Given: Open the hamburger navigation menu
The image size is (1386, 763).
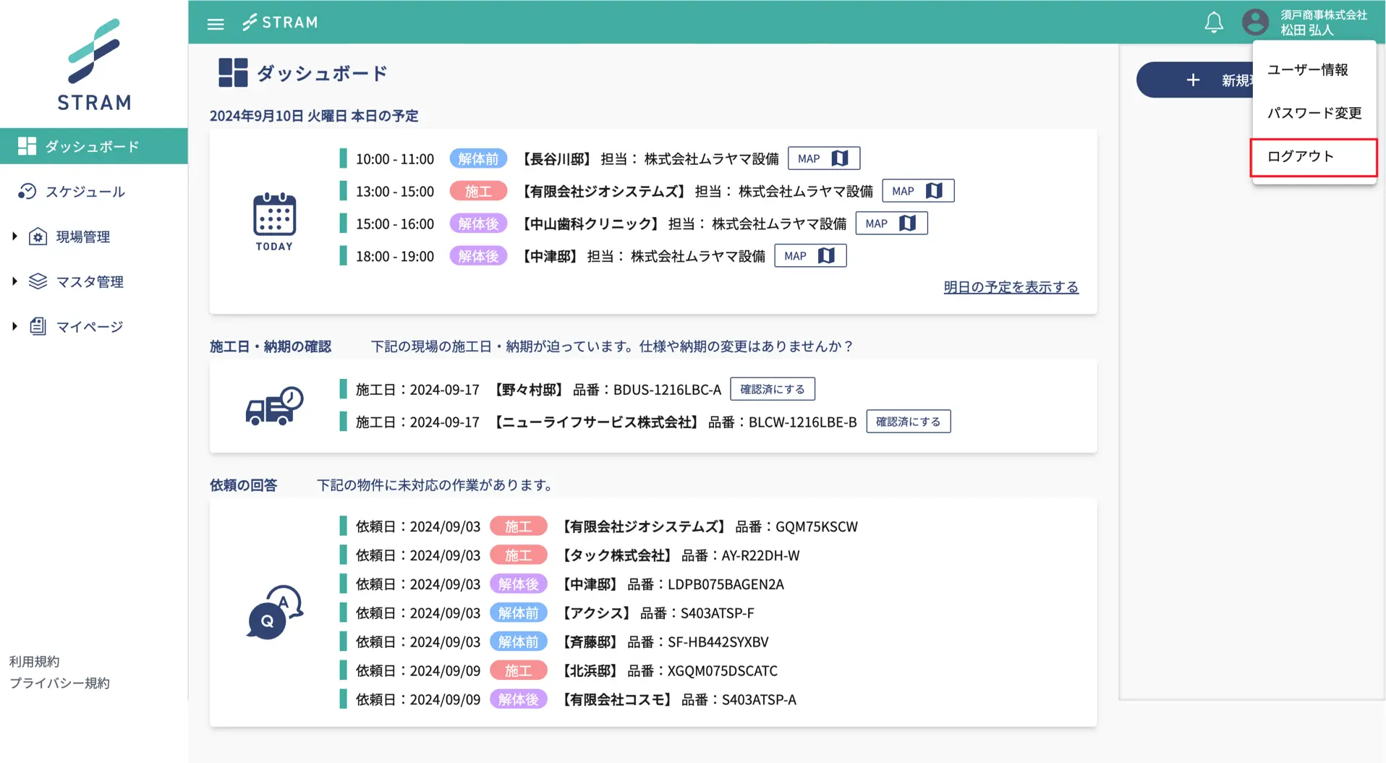Looking at the screenshot, I should point(215,22).
